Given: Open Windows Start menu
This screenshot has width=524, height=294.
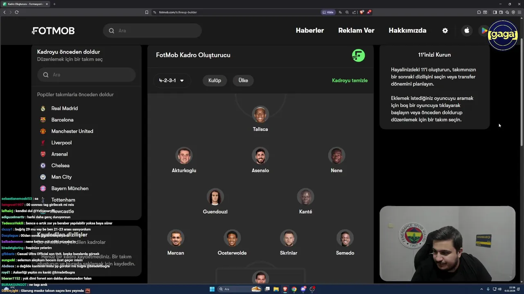Looking at the screenshot, I should pos(212,289).
